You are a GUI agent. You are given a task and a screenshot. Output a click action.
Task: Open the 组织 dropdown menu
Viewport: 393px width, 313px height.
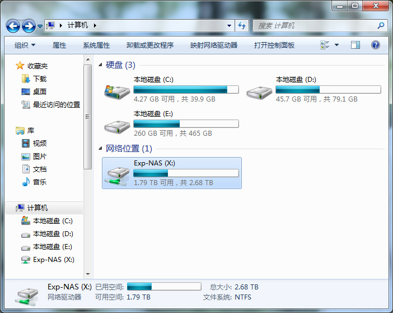25,45
